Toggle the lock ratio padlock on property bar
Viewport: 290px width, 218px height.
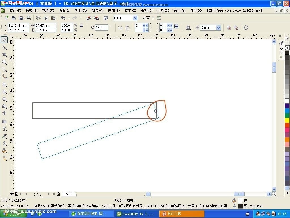tap(81, 26)
